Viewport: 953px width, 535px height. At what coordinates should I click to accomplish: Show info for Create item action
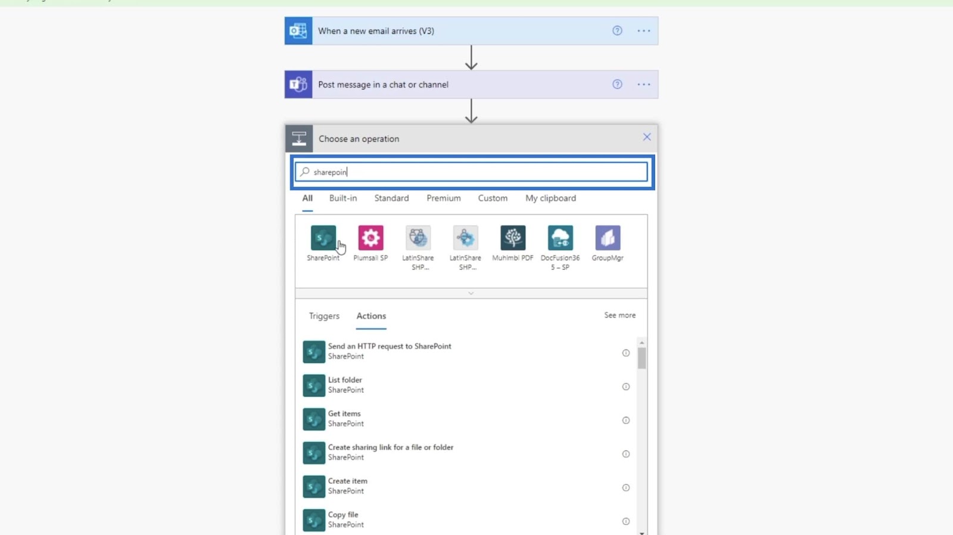(626, 488)
